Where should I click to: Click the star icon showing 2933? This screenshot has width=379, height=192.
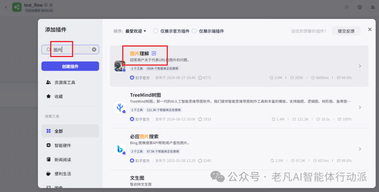tap(200, 119)
